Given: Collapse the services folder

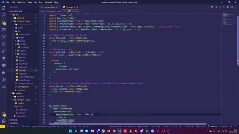Looking at the screenshot, I should [x=19, y=93].
